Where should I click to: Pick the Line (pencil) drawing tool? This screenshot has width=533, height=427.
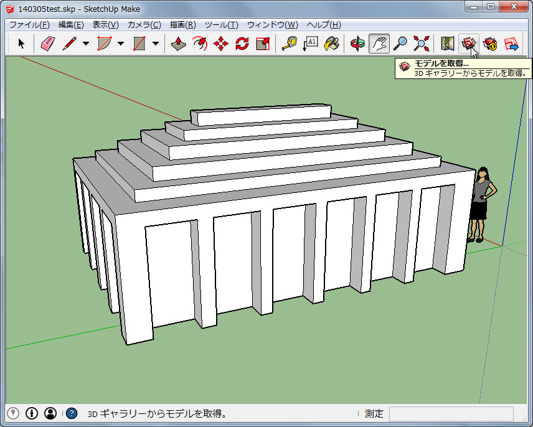[x=68, y=44]
